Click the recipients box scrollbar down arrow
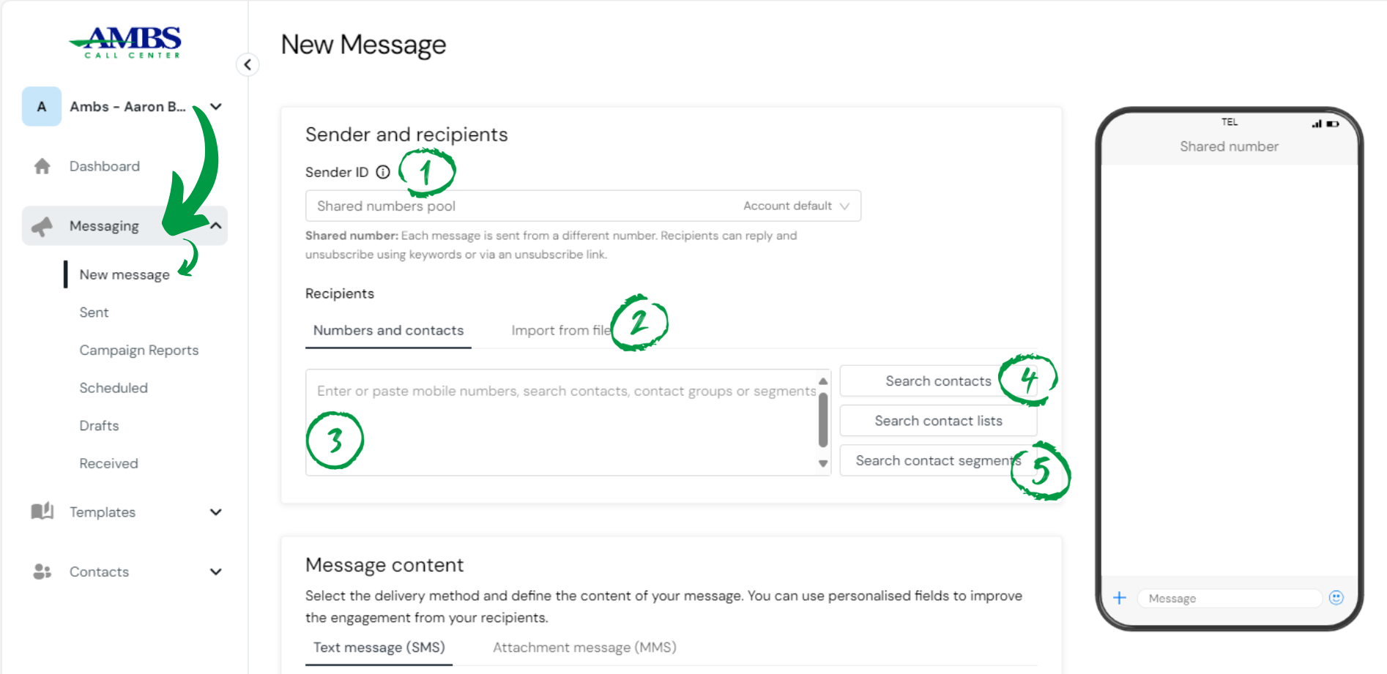The width and height of the screenshot is (1387, 674). 823,463
